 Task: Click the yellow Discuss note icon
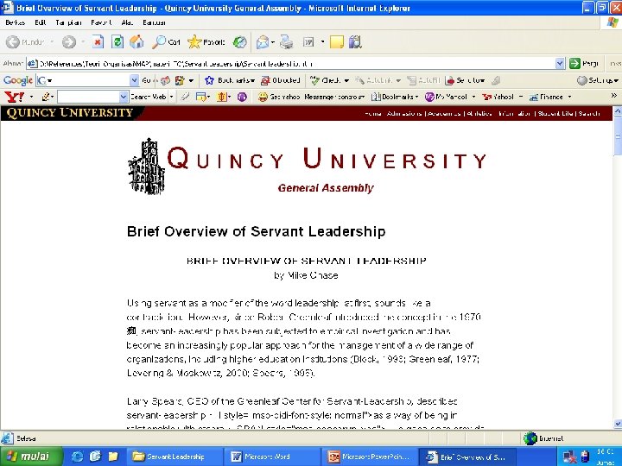[336, 42]
